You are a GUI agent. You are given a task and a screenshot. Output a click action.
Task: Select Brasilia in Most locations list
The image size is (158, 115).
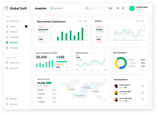41,90
